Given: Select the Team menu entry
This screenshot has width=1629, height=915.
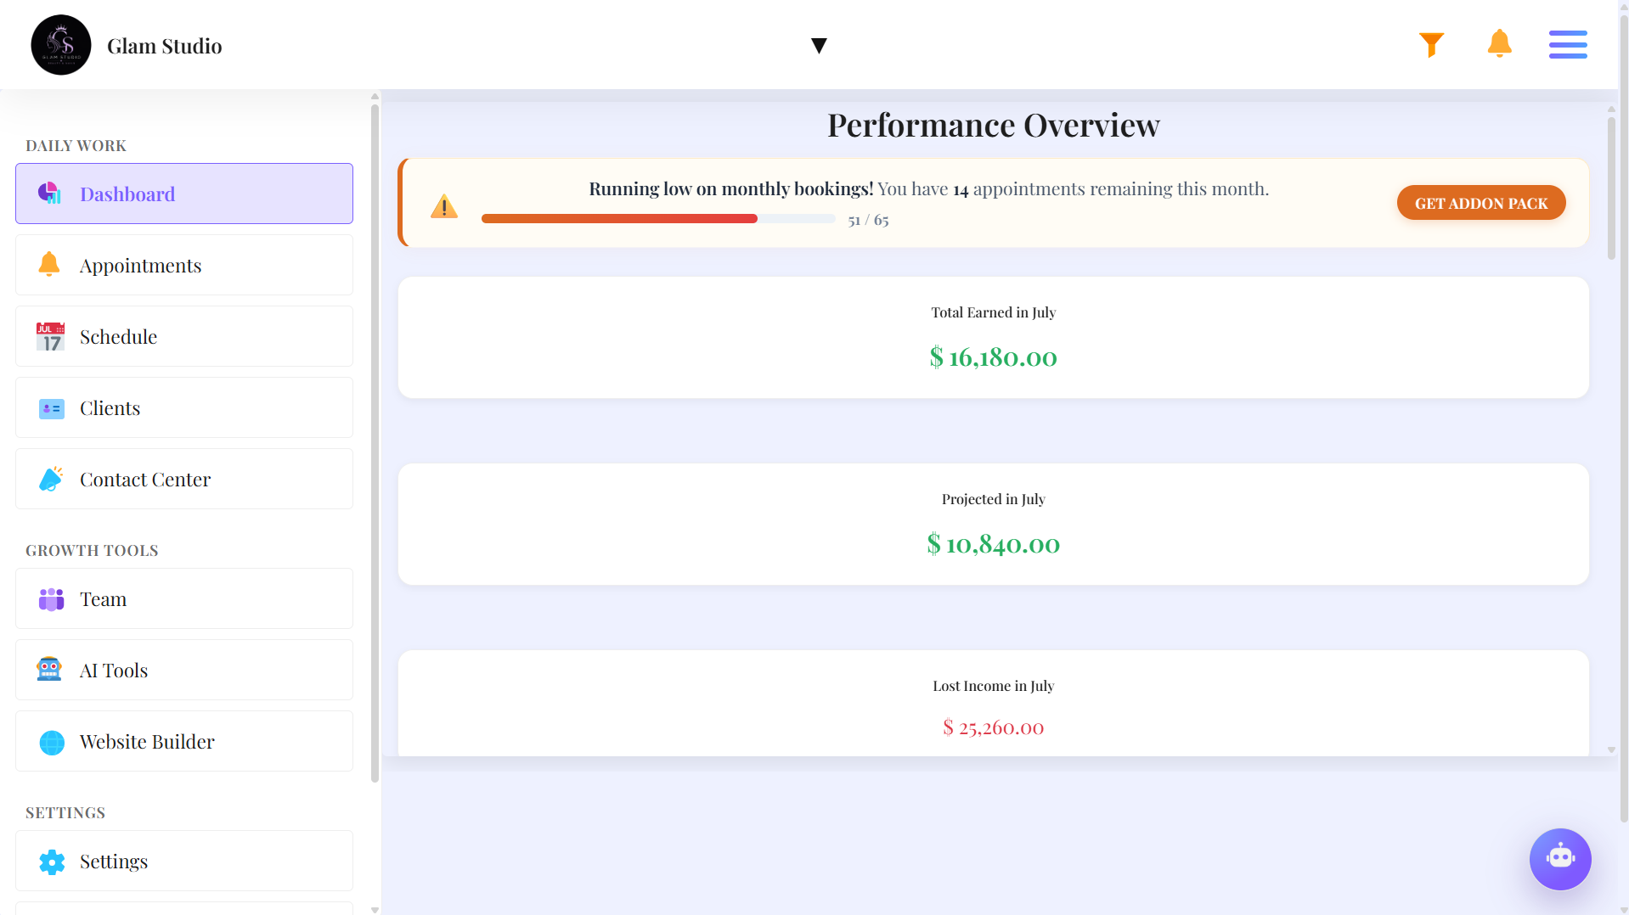Looking at the screenshot, I should 184,598.
